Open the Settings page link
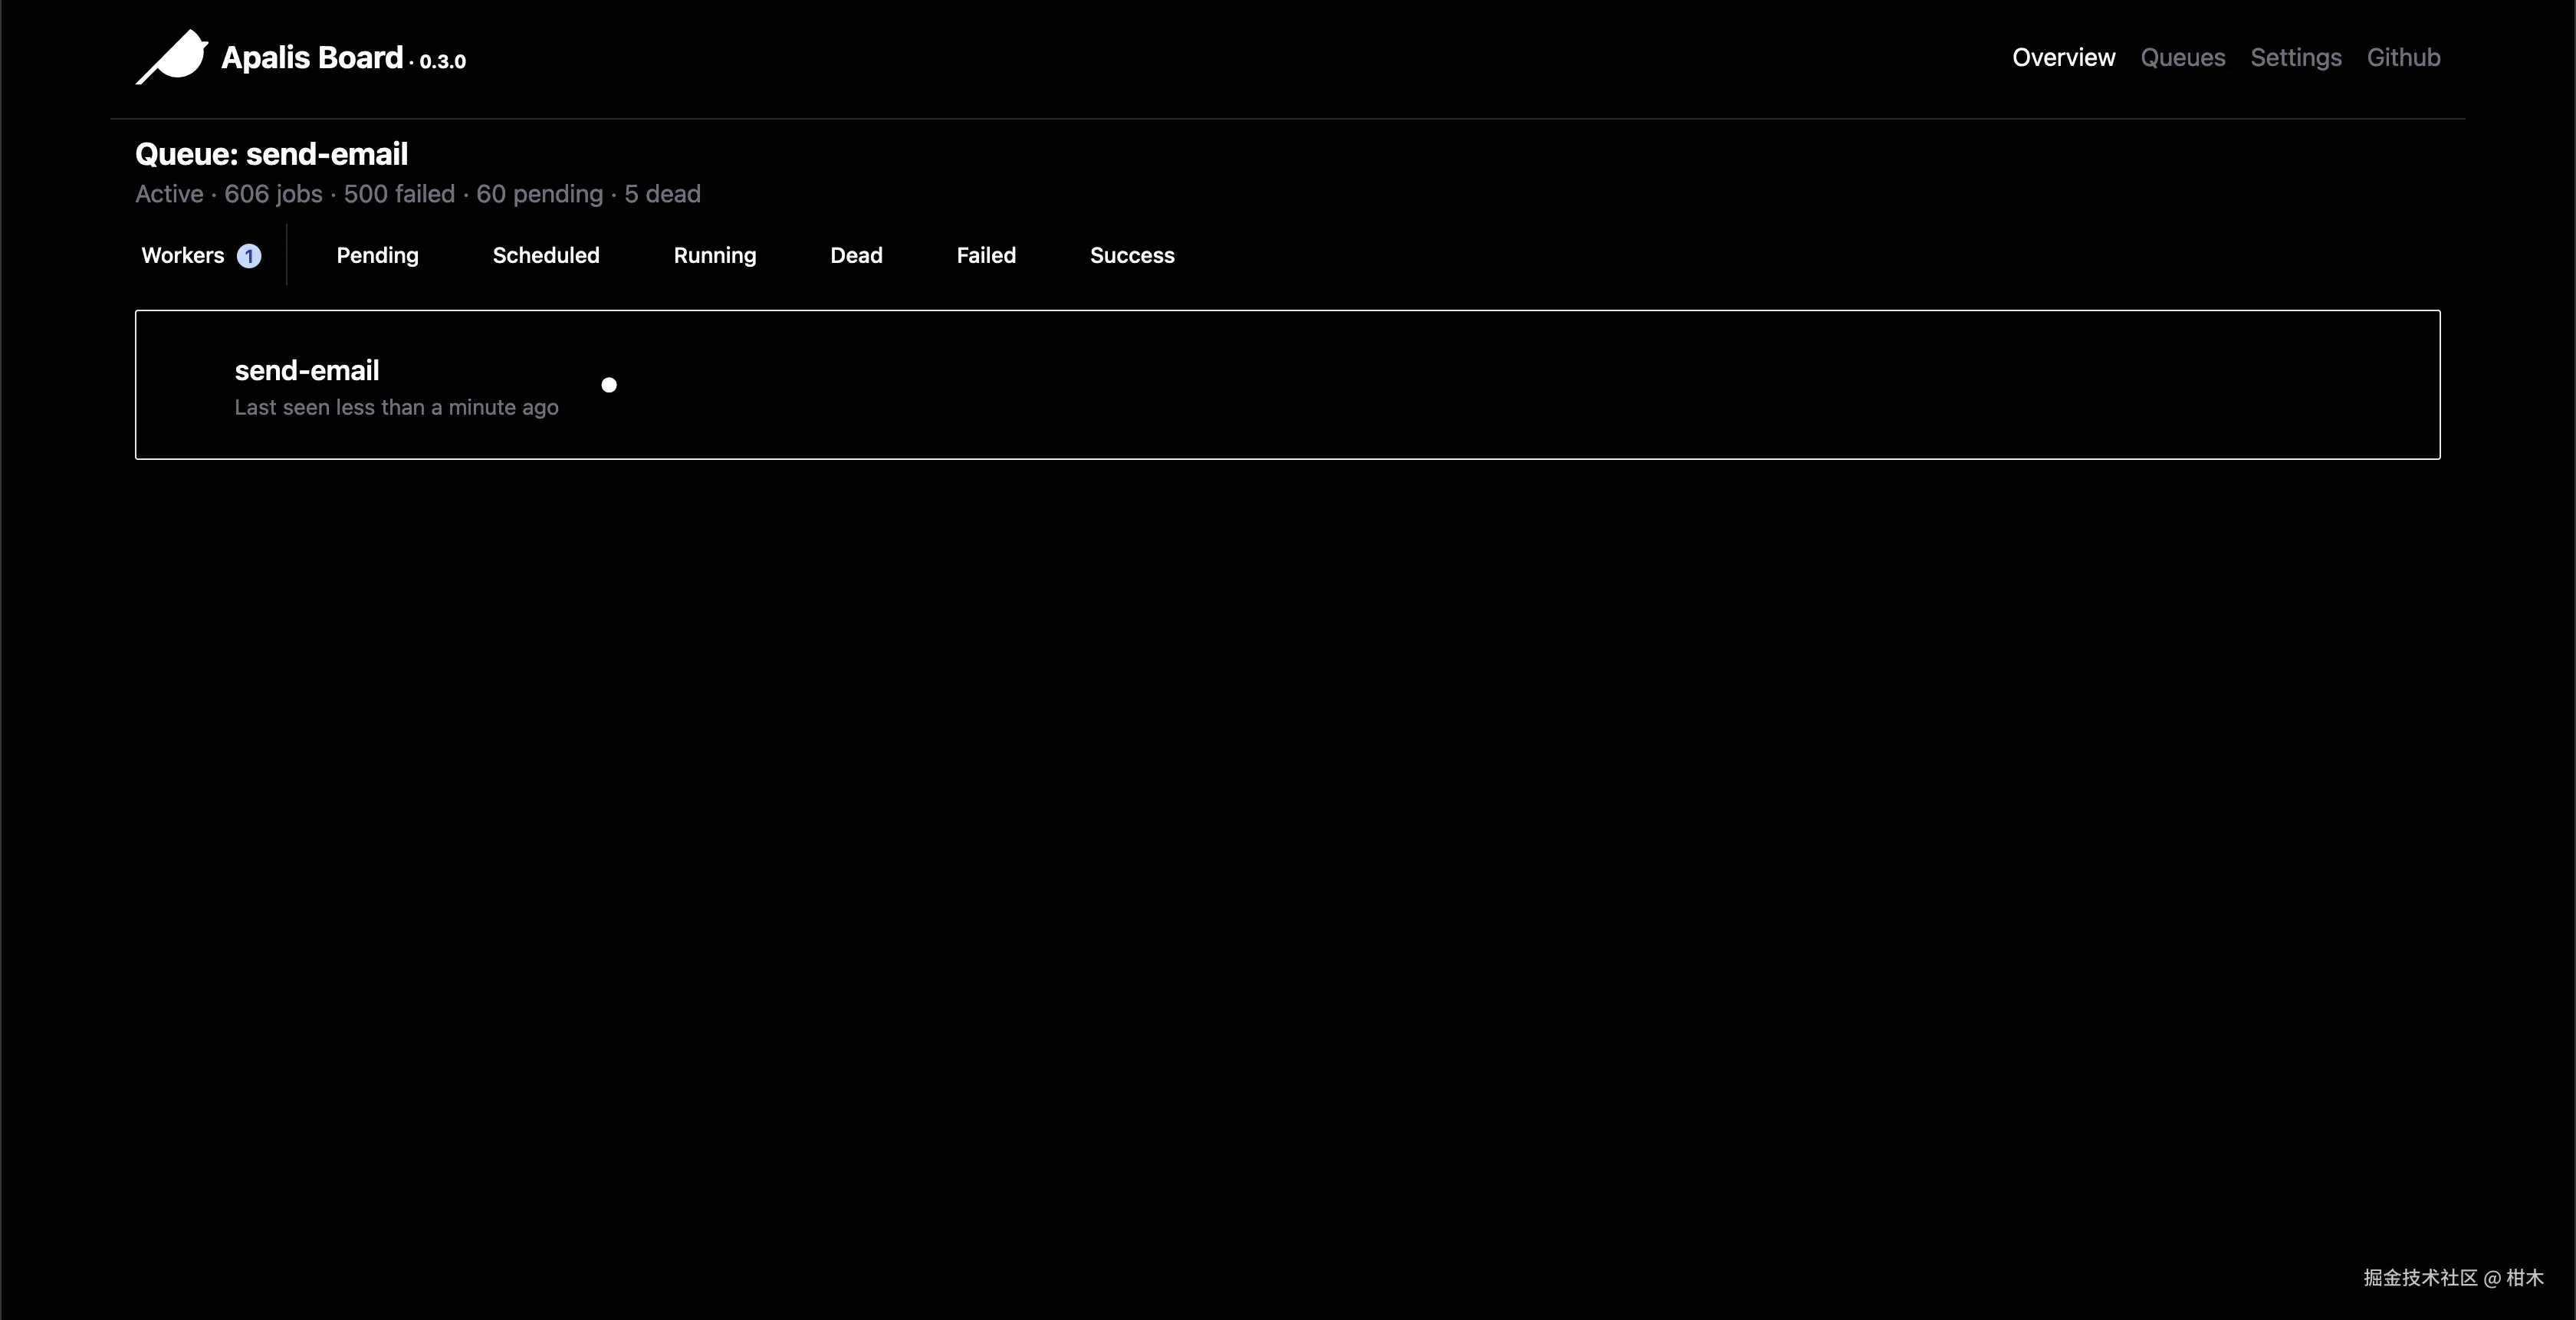Viewport: 2576px width, 1320px height. tap(2295, 58)
